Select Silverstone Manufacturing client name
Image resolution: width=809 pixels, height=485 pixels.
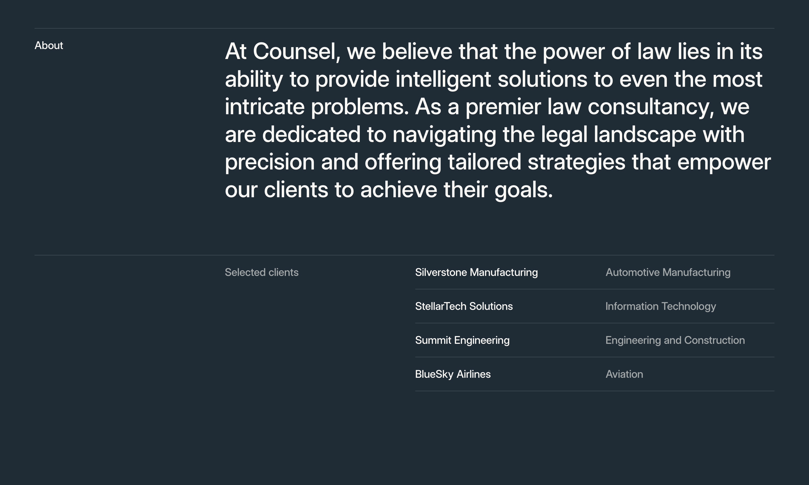[x=476, y=272]
